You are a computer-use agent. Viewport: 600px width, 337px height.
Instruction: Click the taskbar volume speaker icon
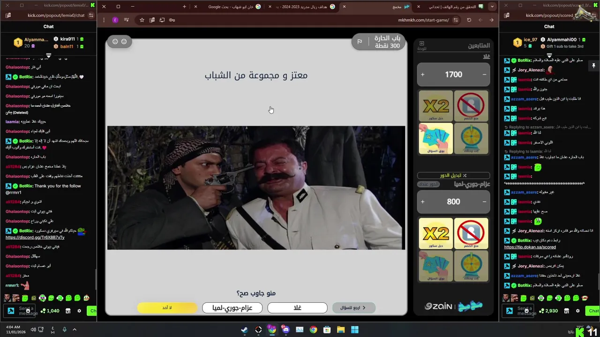[33, 330]
